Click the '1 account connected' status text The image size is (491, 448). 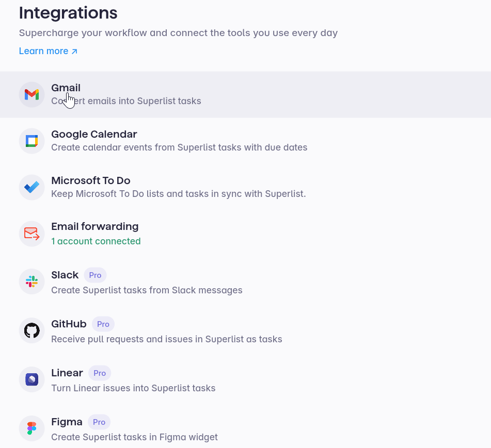point(96,241)
